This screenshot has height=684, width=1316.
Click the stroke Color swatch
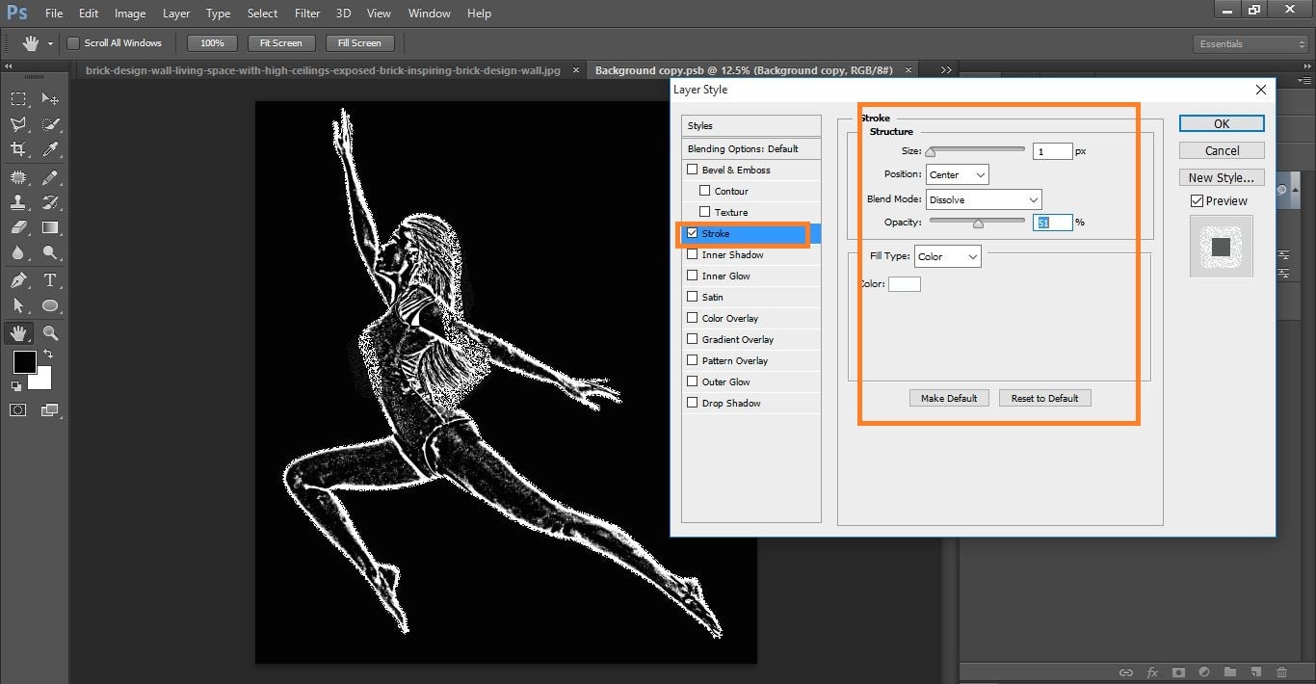tap(904, 284)
